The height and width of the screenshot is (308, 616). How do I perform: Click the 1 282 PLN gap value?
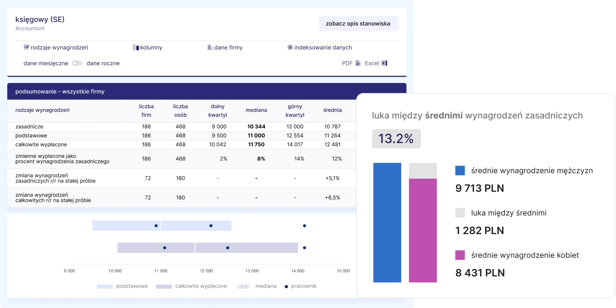[480, 231]
